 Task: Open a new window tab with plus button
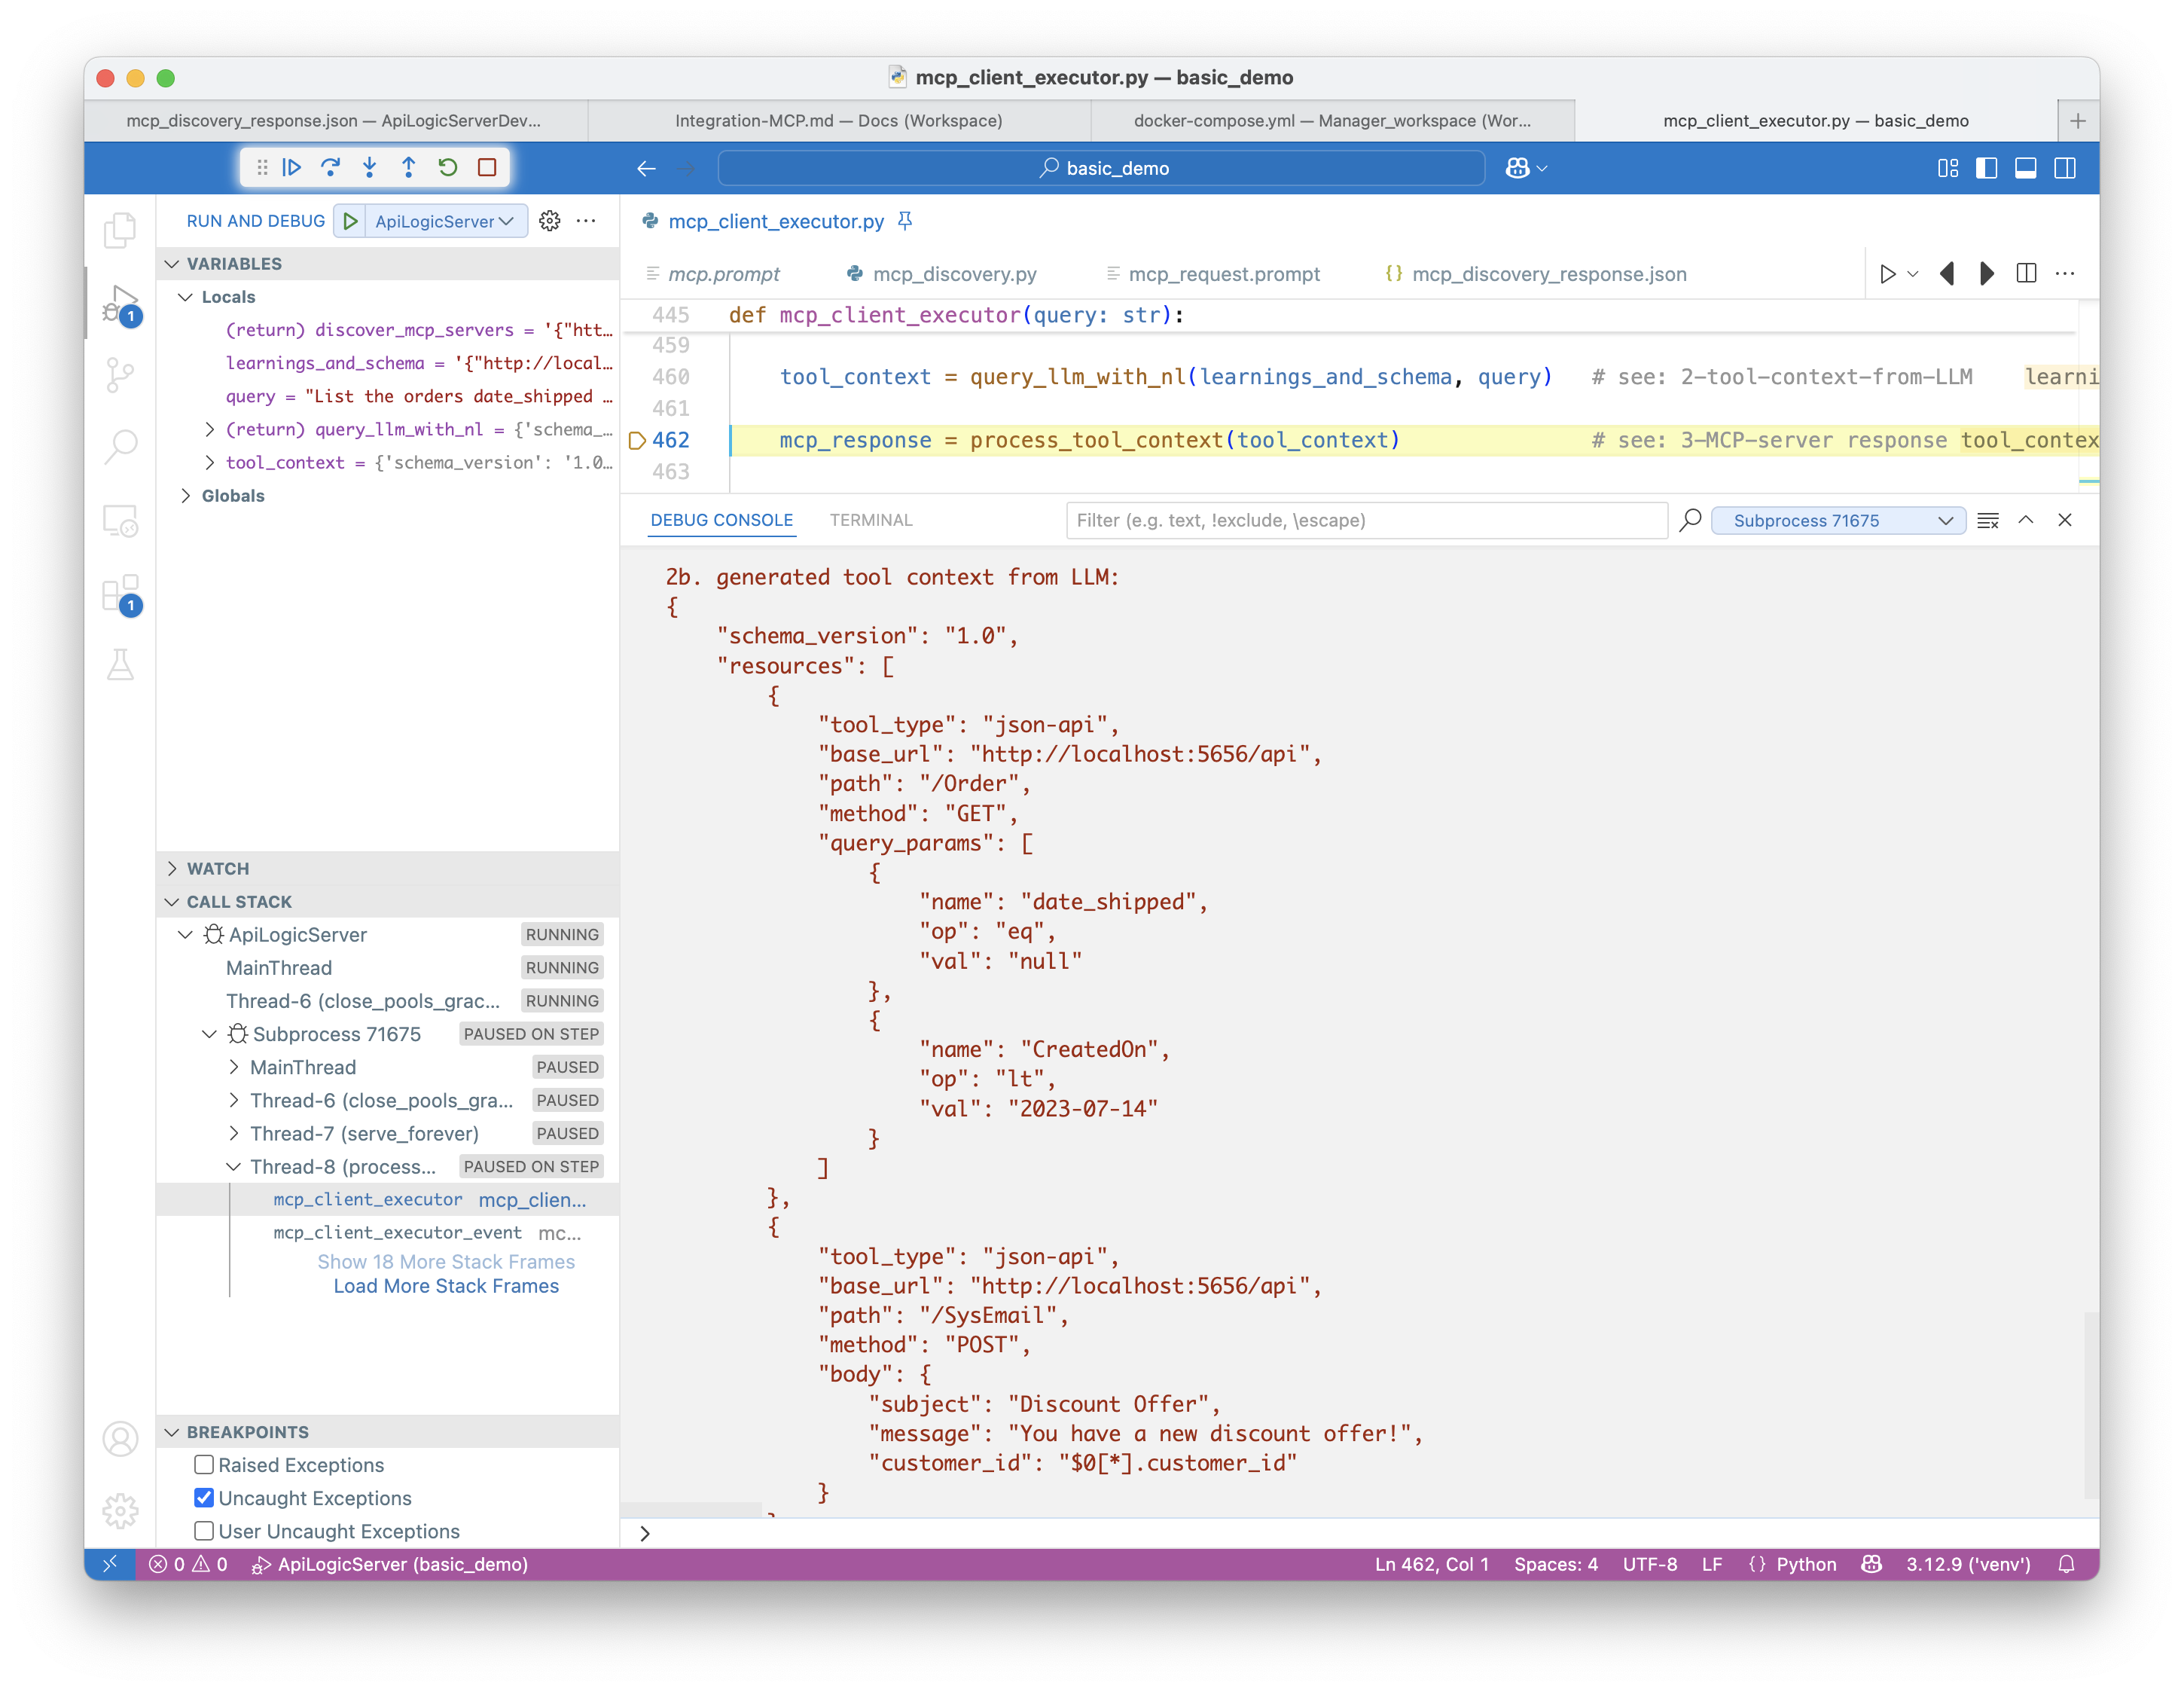(2077, 120)
